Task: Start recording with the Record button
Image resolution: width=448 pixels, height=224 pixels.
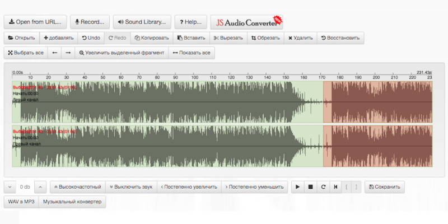Action: pos(90,22)
